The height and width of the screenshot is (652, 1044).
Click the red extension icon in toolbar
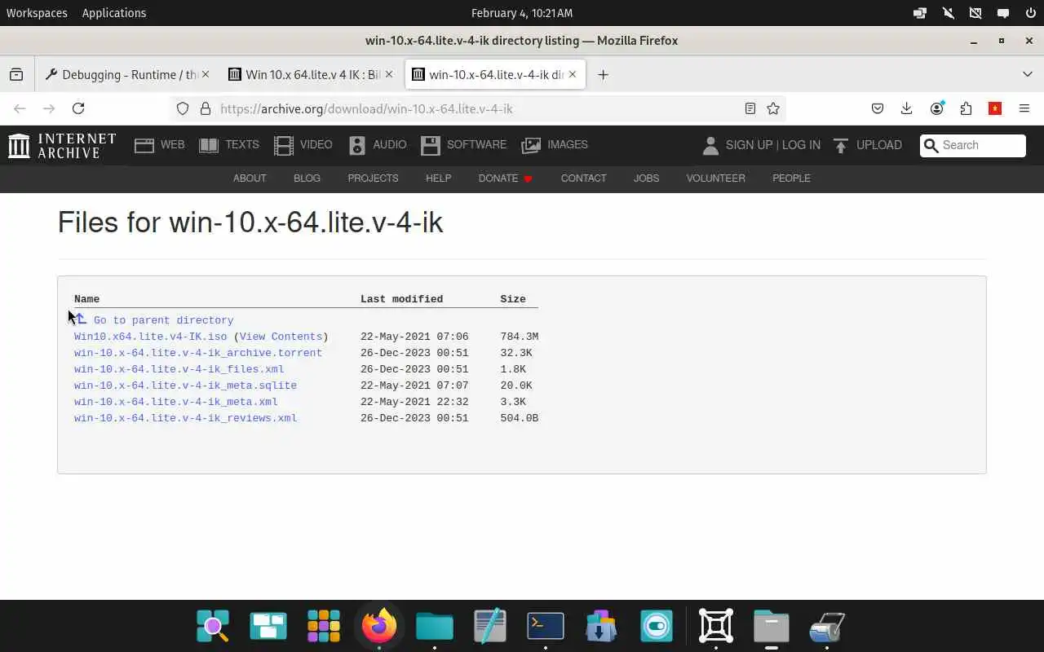(995, 108)
